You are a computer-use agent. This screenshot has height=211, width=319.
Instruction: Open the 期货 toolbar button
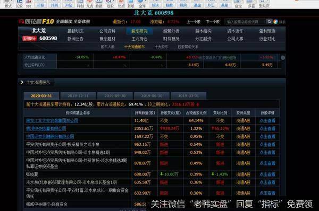click(183, 5)
